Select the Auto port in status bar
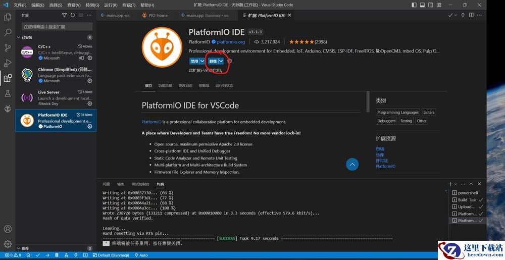 coord(141,255)
